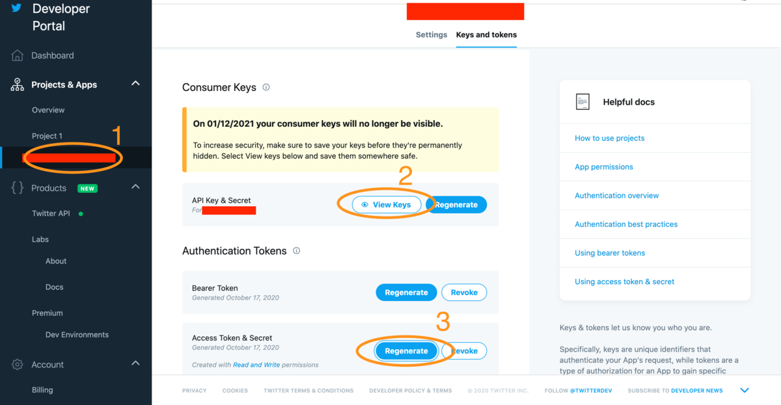781x405 pixels.
Task: Open the Using bearer tokens doc
Action: tap(610, 253)
